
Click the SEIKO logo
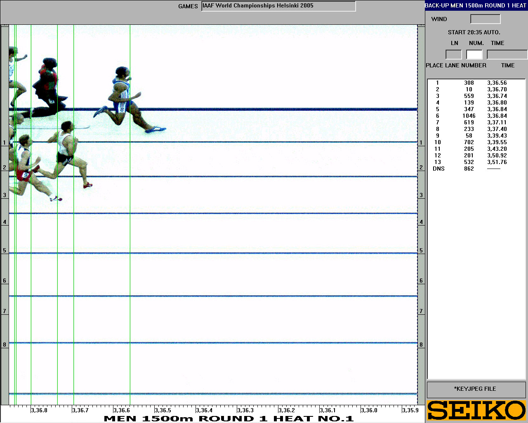(476, 410)
